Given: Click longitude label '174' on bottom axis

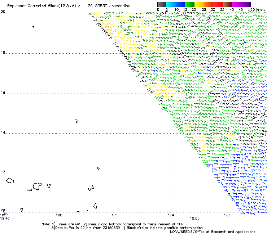Looking at the screenshot, I should pyautogui.click(x=171, y=215).
